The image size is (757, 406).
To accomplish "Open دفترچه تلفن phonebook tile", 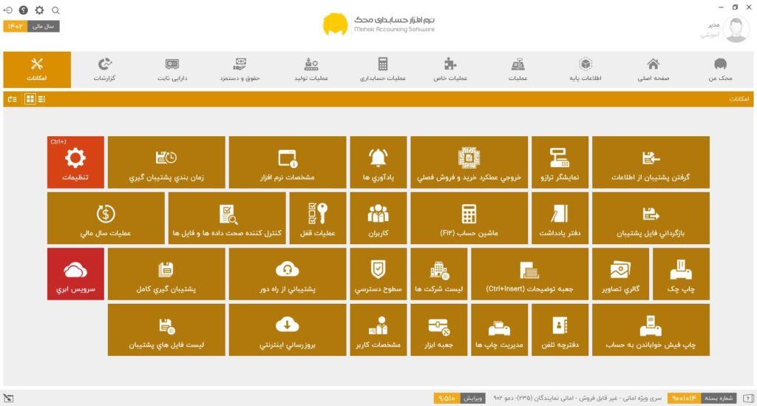I will (x=559, y=330).
